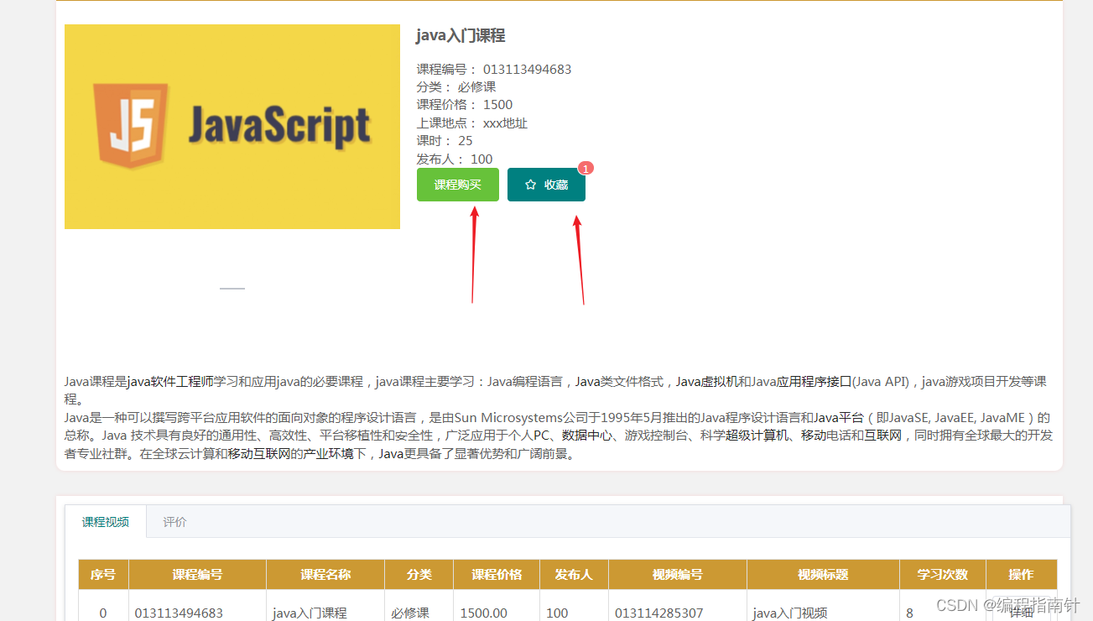Click the 发布人 column header
Screen dimensions: 1093x621
[x=574, y=574]
